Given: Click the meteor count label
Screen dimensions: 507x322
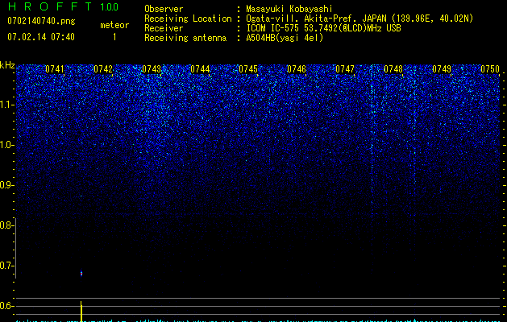Looking at the screenshot, I should point(114,25).
